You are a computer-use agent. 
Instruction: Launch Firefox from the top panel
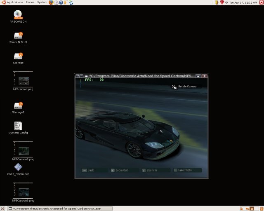[x=51, y=2]
